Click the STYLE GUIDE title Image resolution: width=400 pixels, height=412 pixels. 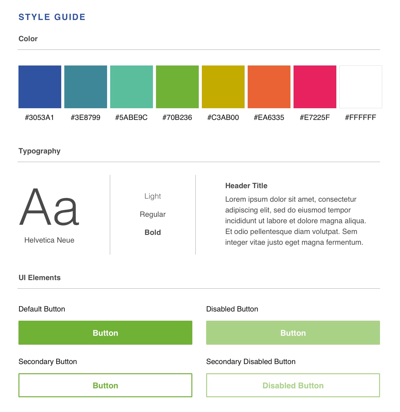tap(52, 17)
